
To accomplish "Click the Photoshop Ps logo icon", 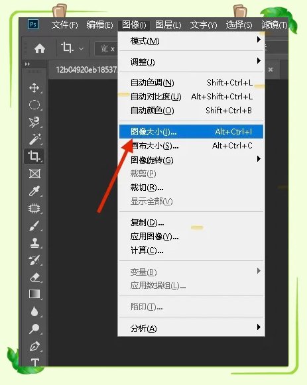I will click(x=33, y=25).
